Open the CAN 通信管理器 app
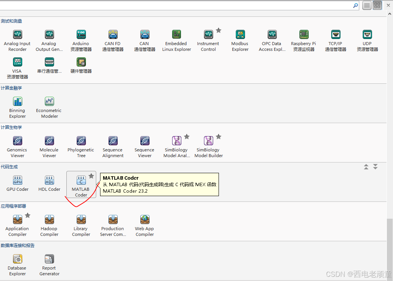 click(145, 41)
